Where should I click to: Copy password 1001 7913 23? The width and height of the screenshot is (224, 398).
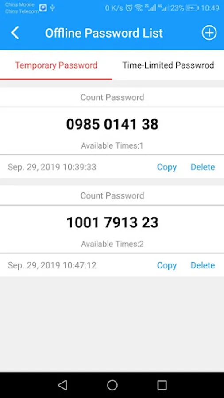coord(166,265)
